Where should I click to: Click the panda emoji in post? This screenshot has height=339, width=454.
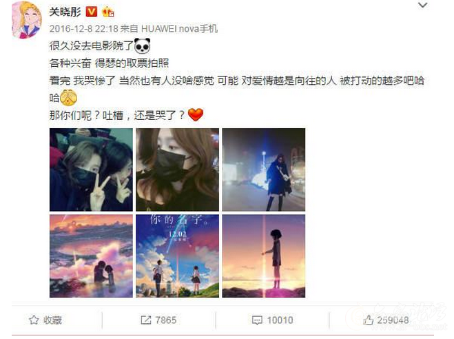143,45
